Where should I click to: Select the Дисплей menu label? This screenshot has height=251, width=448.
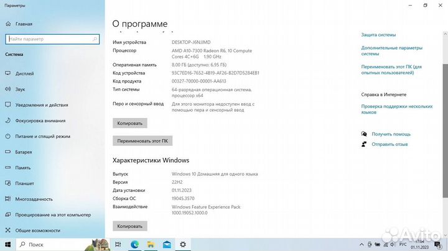click(24, 73)
